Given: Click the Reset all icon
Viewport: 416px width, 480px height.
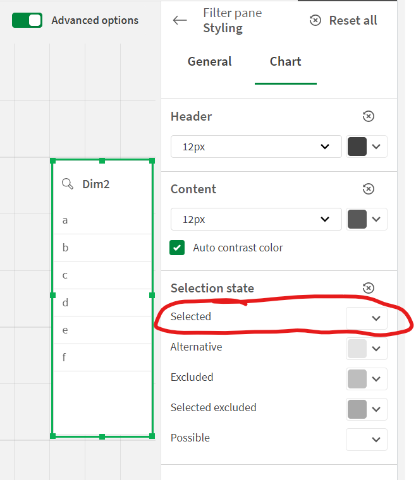Looking at the screenshot, I should 315,20.
